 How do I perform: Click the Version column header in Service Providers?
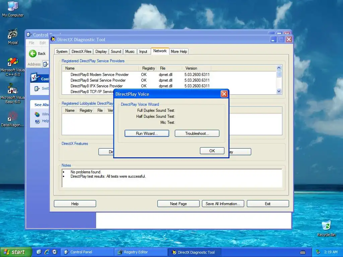pyautogui.click(x=197, y=68)
